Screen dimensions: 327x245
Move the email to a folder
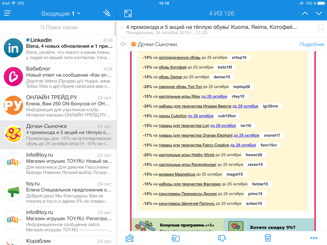tap(175, 238)
